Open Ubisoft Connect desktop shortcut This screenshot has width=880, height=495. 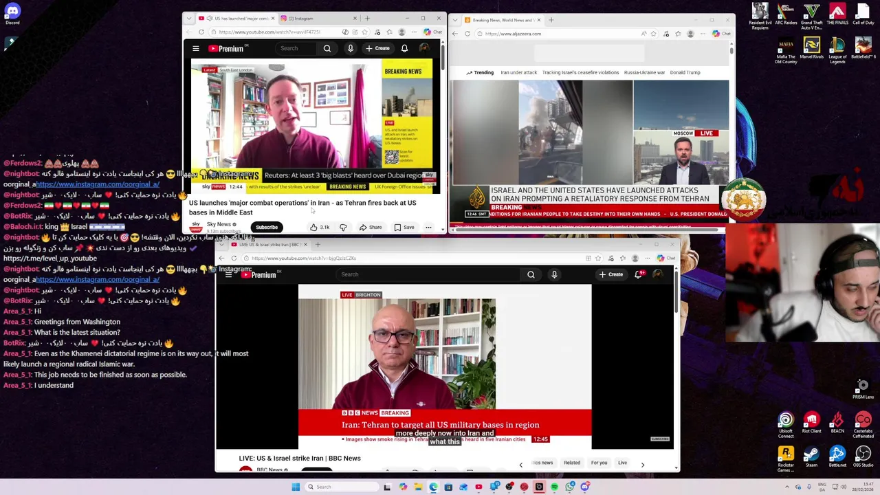pos(786,425)
